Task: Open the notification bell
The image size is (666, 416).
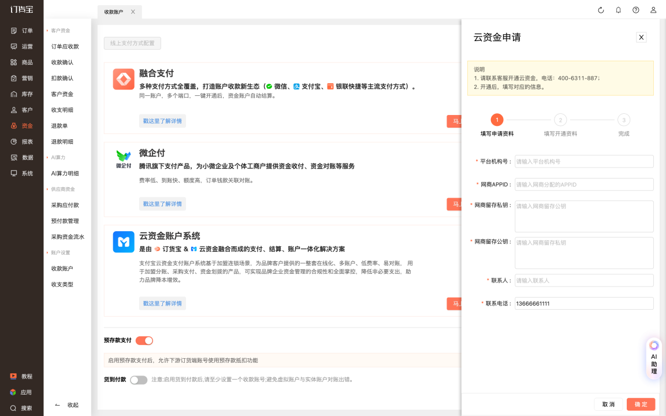Action: pos(618,10)
